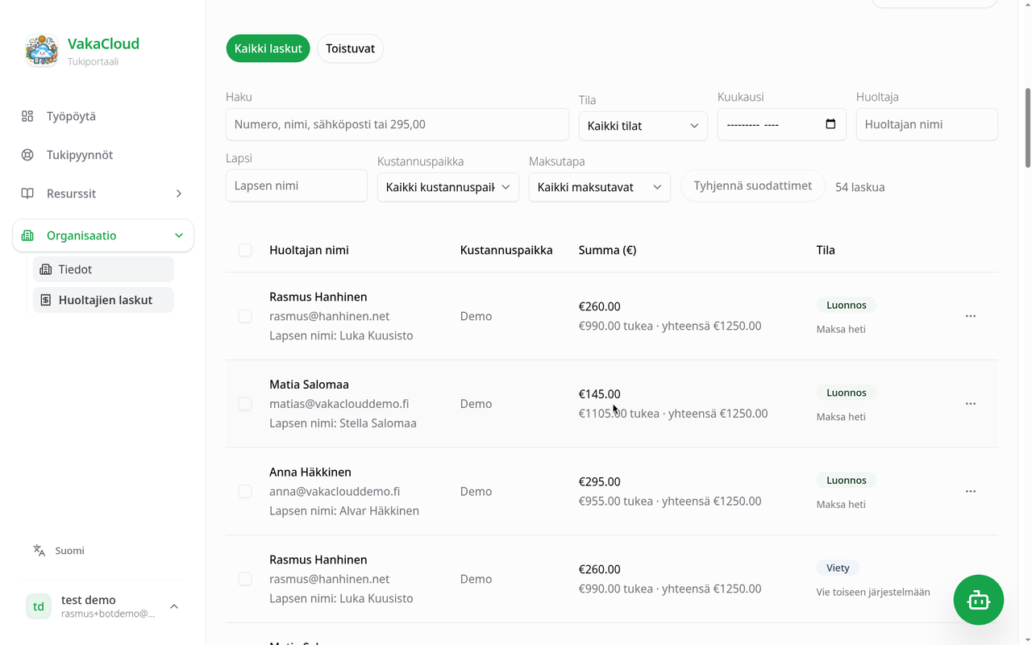Image resolution: width=1032 pixels, height=645 pixels.
Task: Open the calendar picker in Kuukausi field
Action: (831, 124)
